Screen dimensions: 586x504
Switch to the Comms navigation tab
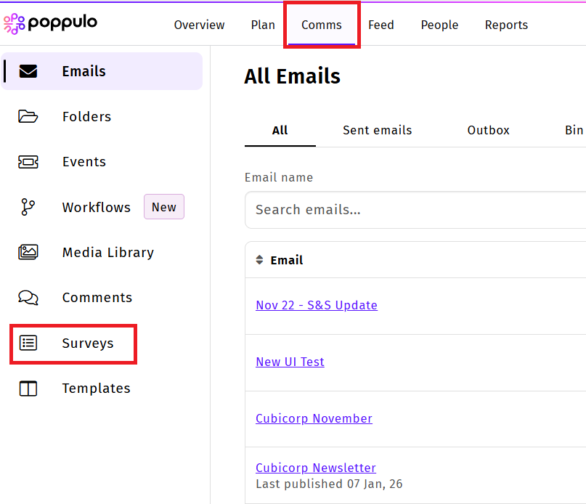(322, 25)
